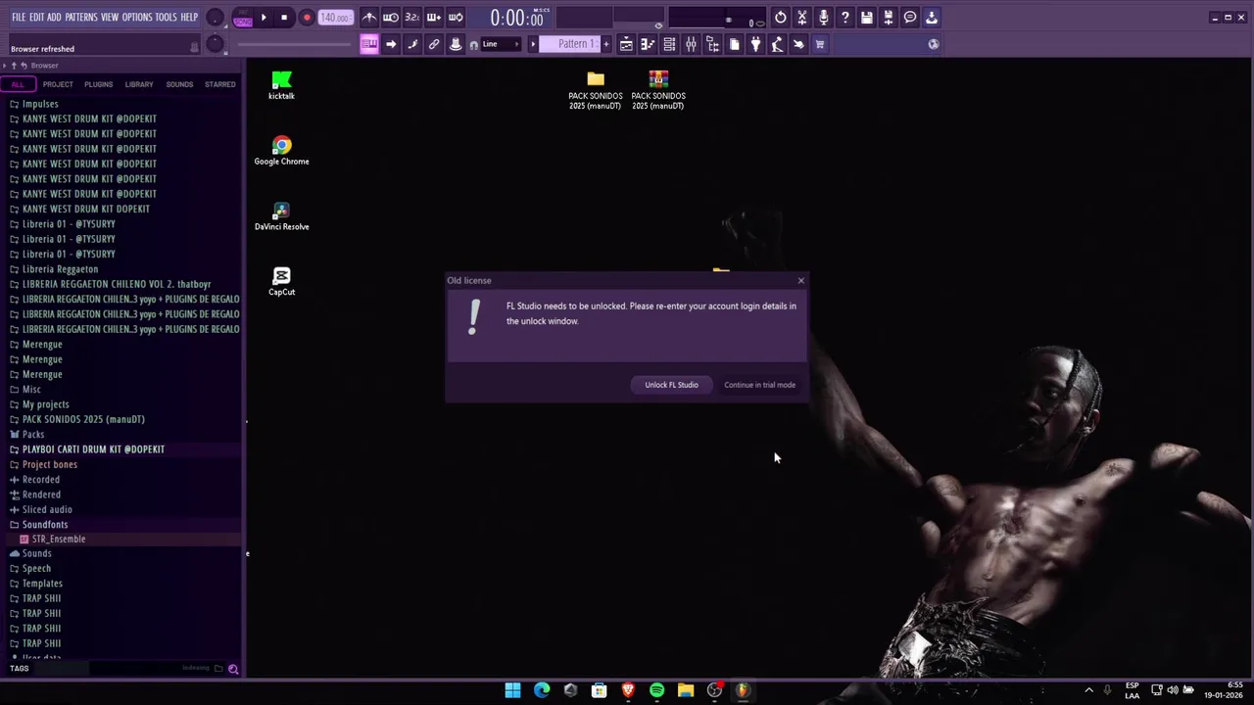Click the online news globe icon
Viewport: 1254px width, 705px height.
tap(934, 44)
